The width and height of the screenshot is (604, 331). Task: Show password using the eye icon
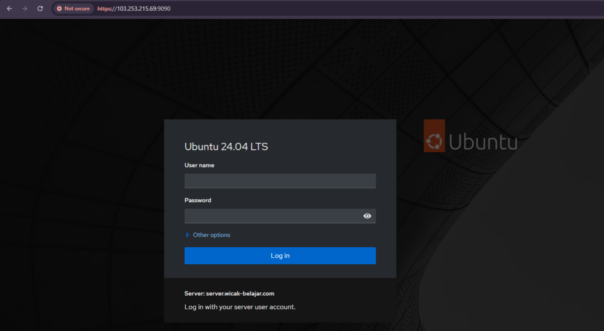click(367, 216)
